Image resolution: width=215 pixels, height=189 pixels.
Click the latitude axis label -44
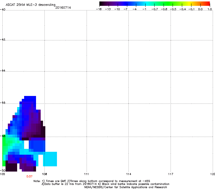3,71
